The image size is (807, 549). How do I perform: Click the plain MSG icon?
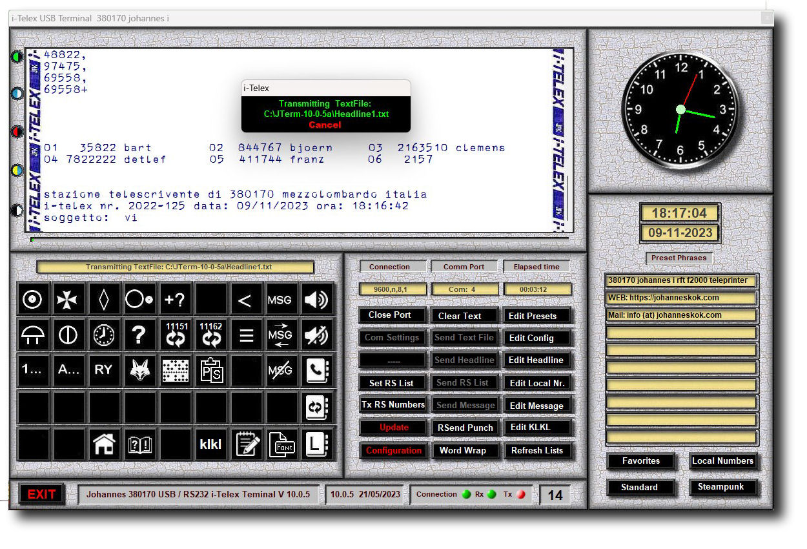281,299
